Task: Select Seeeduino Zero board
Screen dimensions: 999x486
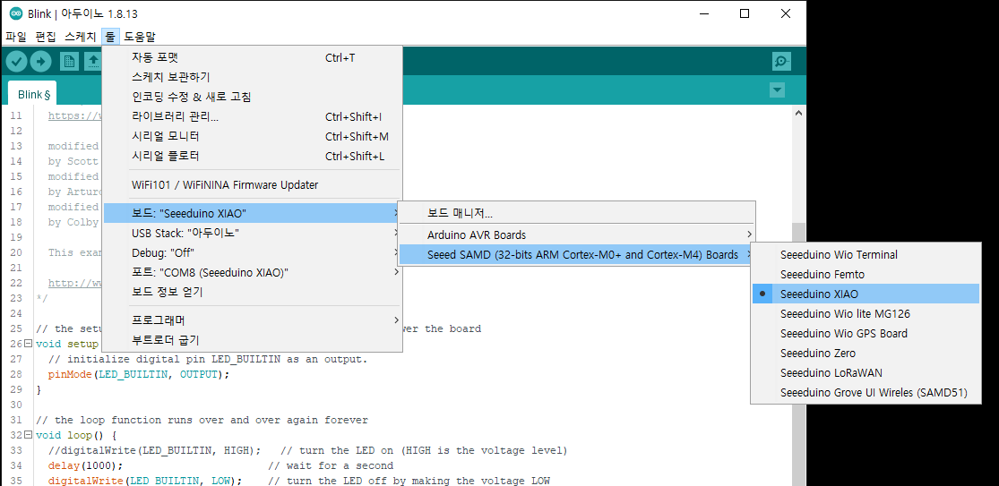Action: pos(866,353)
